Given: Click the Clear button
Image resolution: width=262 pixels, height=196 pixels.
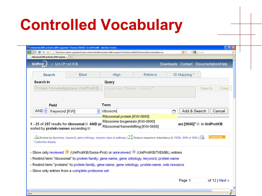Looking at the screenshot, I should click(x=224, y=88).
